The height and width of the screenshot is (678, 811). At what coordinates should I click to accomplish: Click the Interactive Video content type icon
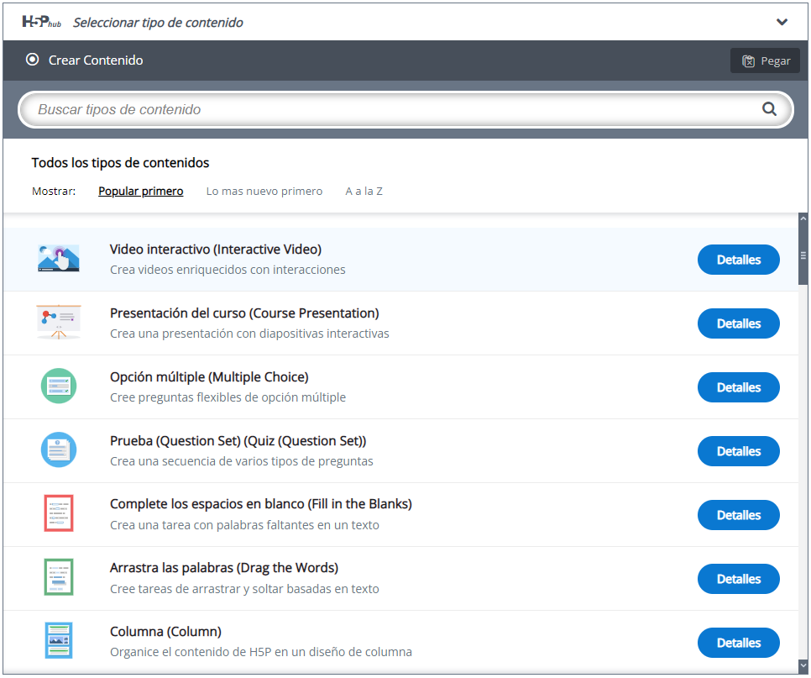click(x=59, y=260)
